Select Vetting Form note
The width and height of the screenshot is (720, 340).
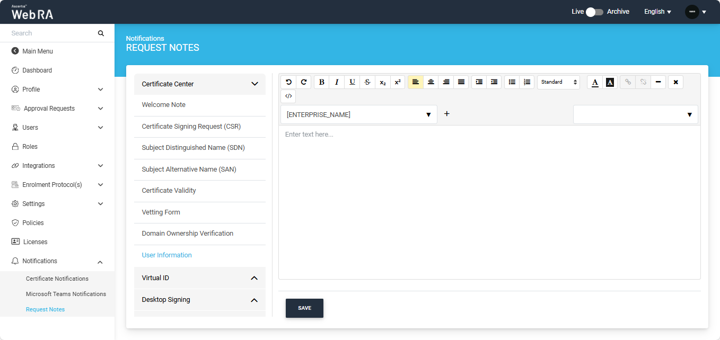coord(161,212)
